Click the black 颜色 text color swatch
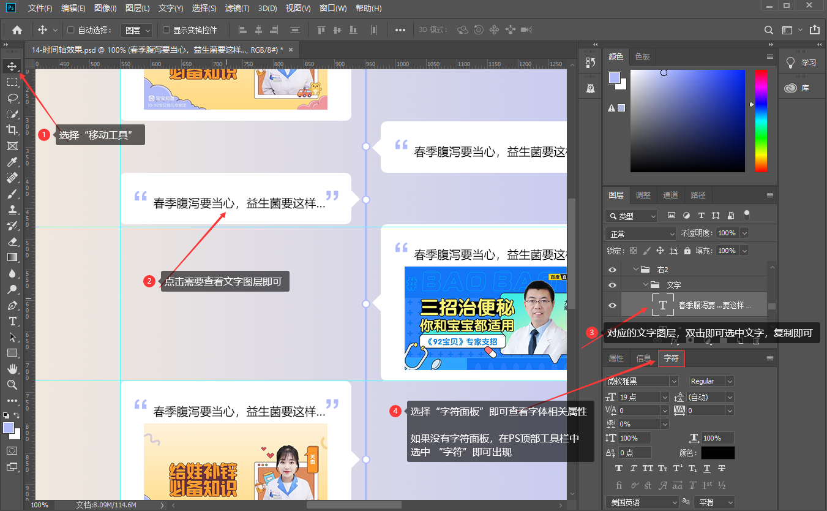This screenshot has width=827, height=511. [x=717, y=453]
